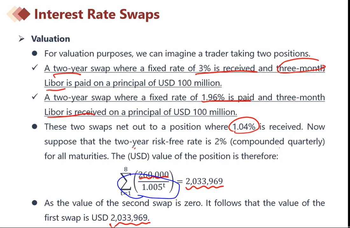The width and height of the screenshot is (350, 228).
Task: Click the 260,000 numerator in the formula
Action: tap(154, 175)
